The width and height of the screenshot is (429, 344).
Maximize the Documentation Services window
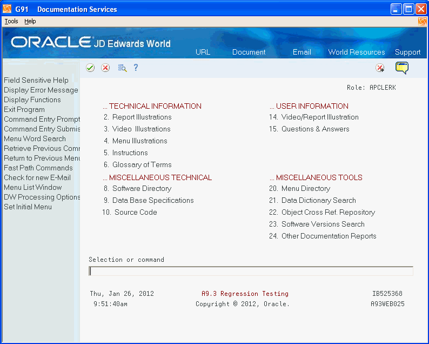[x=409, y=9]
